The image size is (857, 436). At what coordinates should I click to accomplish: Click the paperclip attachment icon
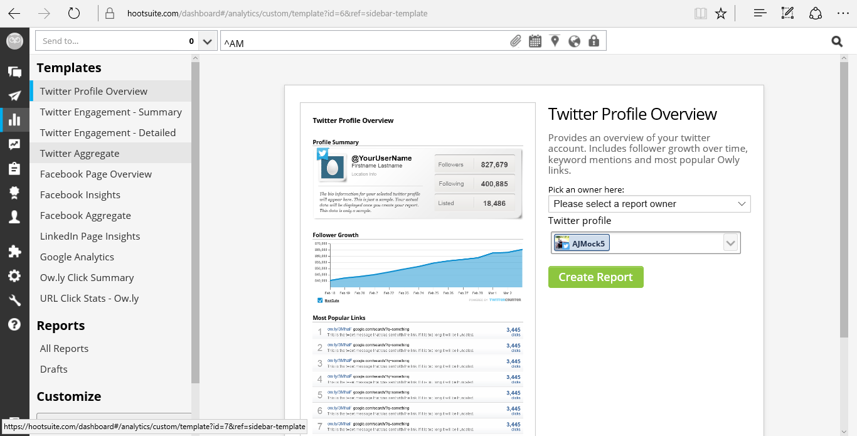515,41
